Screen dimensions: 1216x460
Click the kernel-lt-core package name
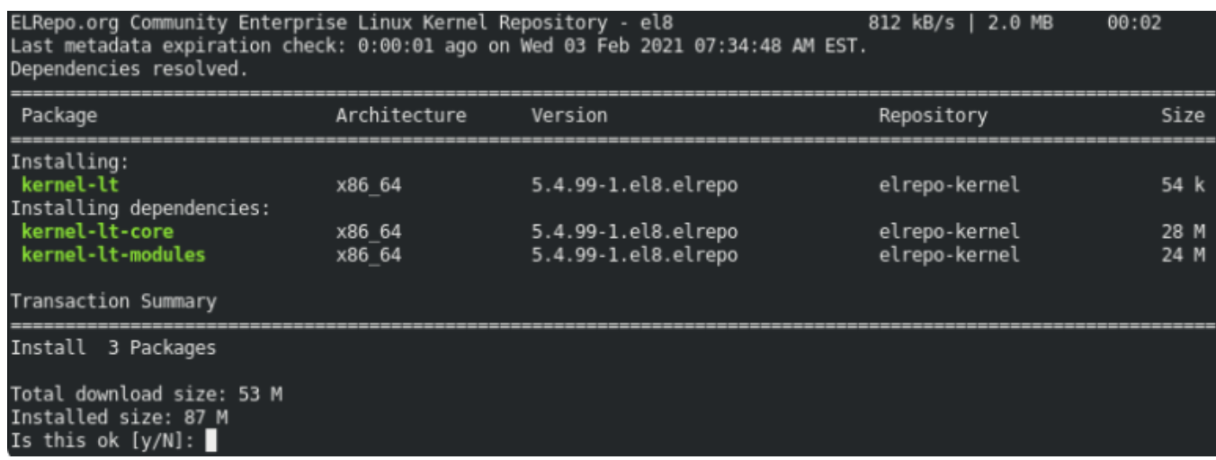[97, 232]
